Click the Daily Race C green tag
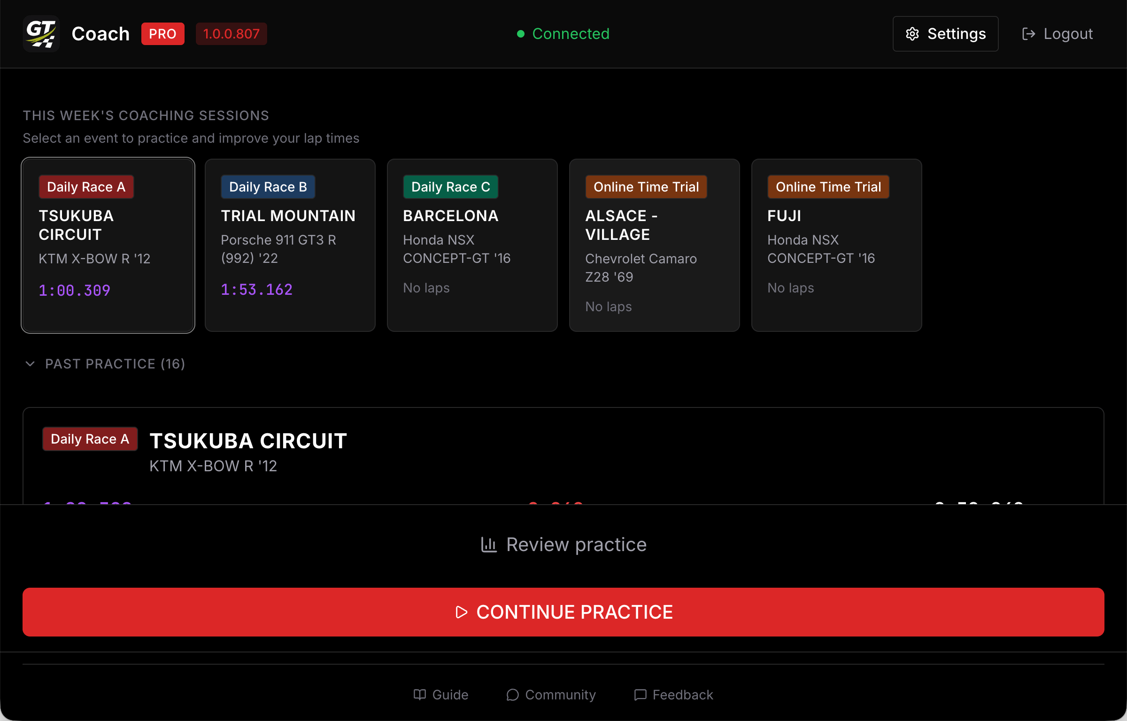This screenshot has width=1127, height=721. click(450, 187)
